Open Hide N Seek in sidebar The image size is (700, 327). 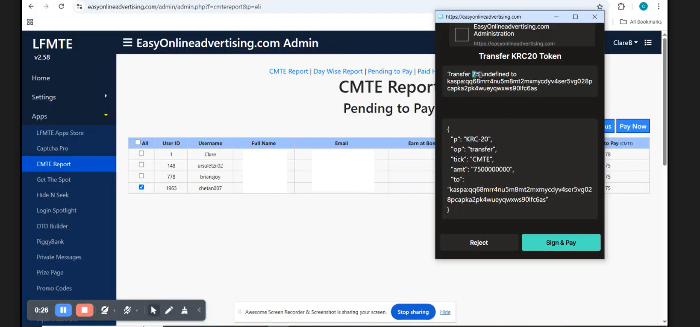pyautogui.click(x=53, y=195)
